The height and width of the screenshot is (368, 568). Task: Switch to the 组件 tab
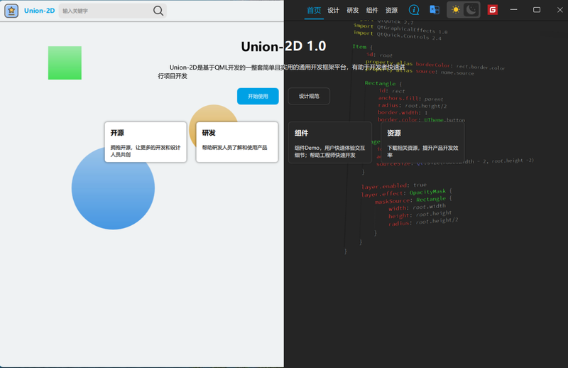(372, 11)
